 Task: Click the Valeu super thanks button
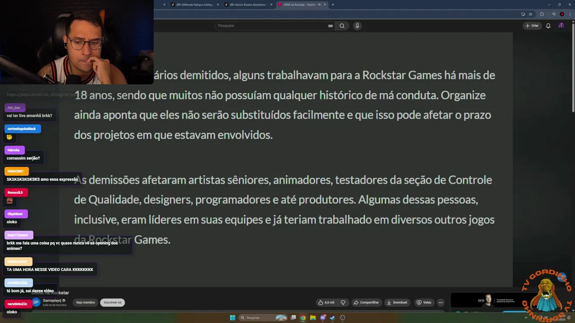click(424, 302)
